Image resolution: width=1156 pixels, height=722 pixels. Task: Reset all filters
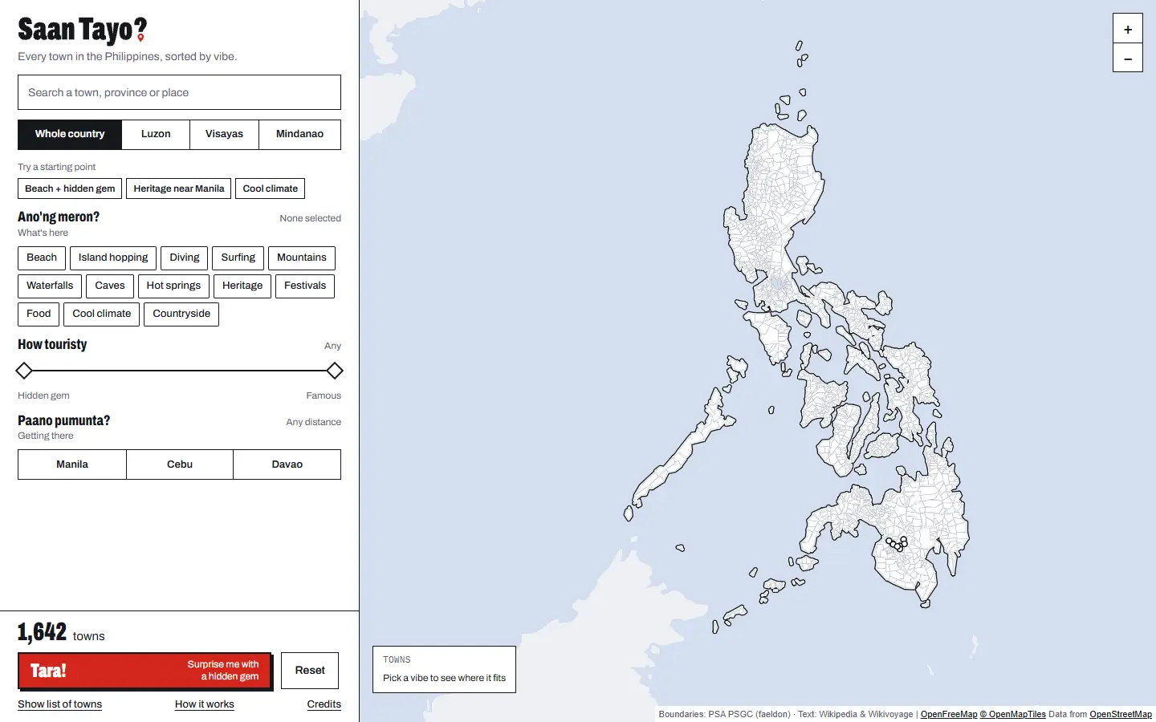click(x=310, y=671)
